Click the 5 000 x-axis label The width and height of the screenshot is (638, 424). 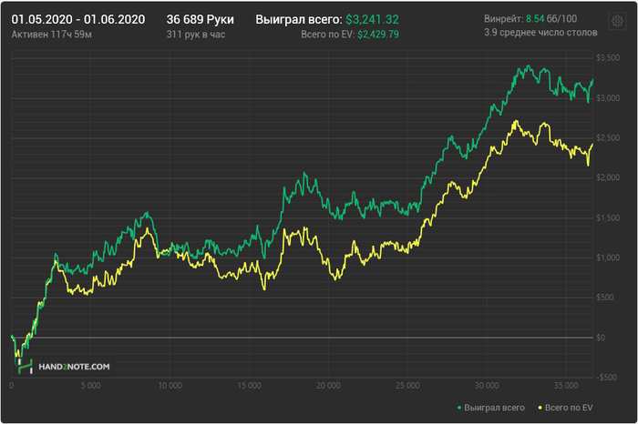coord(90,386)
